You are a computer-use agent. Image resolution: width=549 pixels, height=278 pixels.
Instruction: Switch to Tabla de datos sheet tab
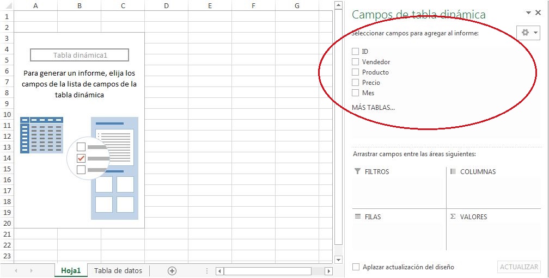pos(118,270)
